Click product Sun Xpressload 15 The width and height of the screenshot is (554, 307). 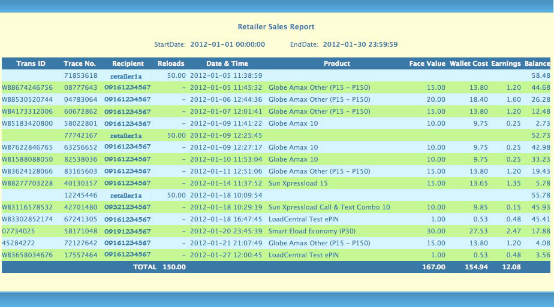click(x=298, y=183)
